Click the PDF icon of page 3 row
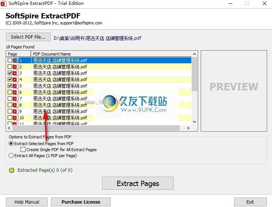 [15, 73]
